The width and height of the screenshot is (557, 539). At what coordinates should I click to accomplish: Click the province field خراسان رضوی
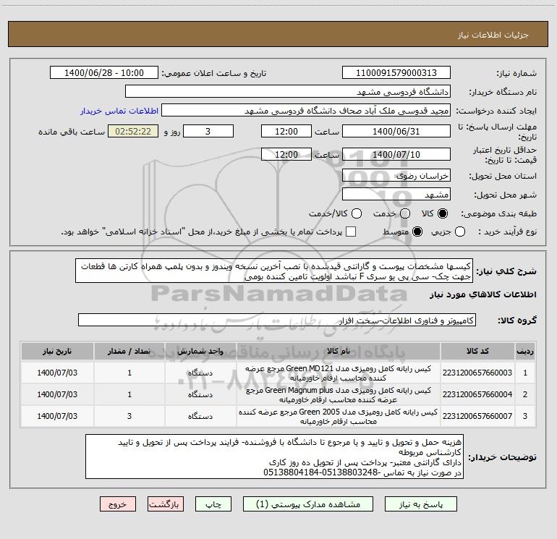[x=396, y=176]
